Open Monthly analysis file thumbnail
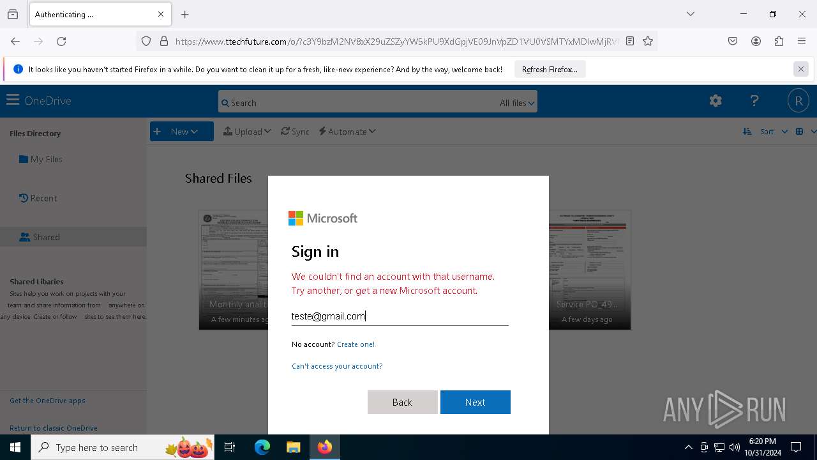Screen dimensions: 817x460 coord(234,270)
